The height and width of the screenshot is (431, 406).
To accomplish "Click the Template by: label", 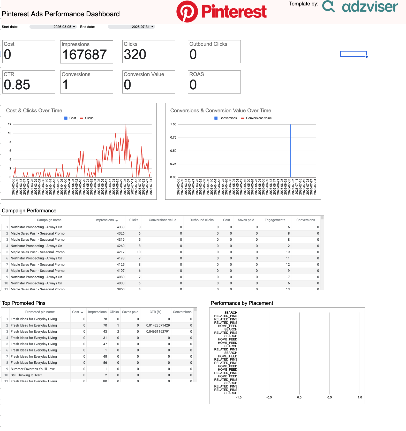I will [304, 4].
